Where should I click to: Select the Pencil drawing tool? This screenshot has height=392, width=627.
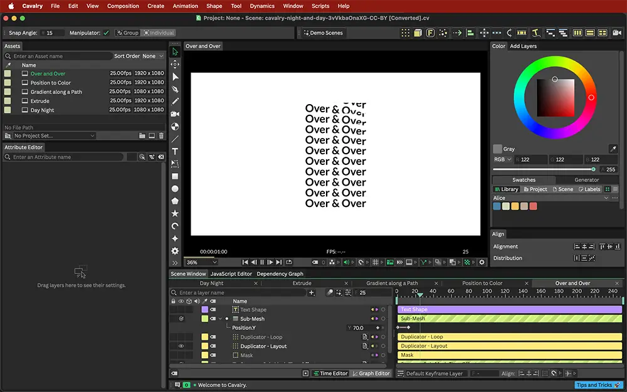(175, 102)
